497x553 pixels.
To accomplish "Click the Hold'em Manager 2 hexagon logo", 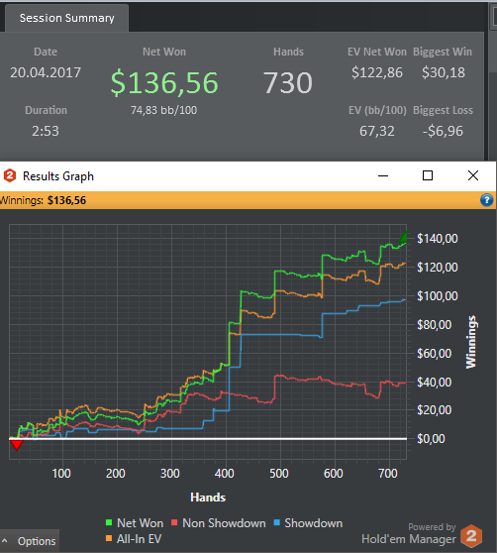I will point(471,536).
